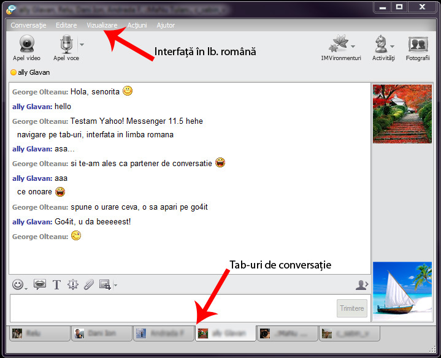Open the emoticon picker smiley
The image size is (441, 358).
(18, 284)
